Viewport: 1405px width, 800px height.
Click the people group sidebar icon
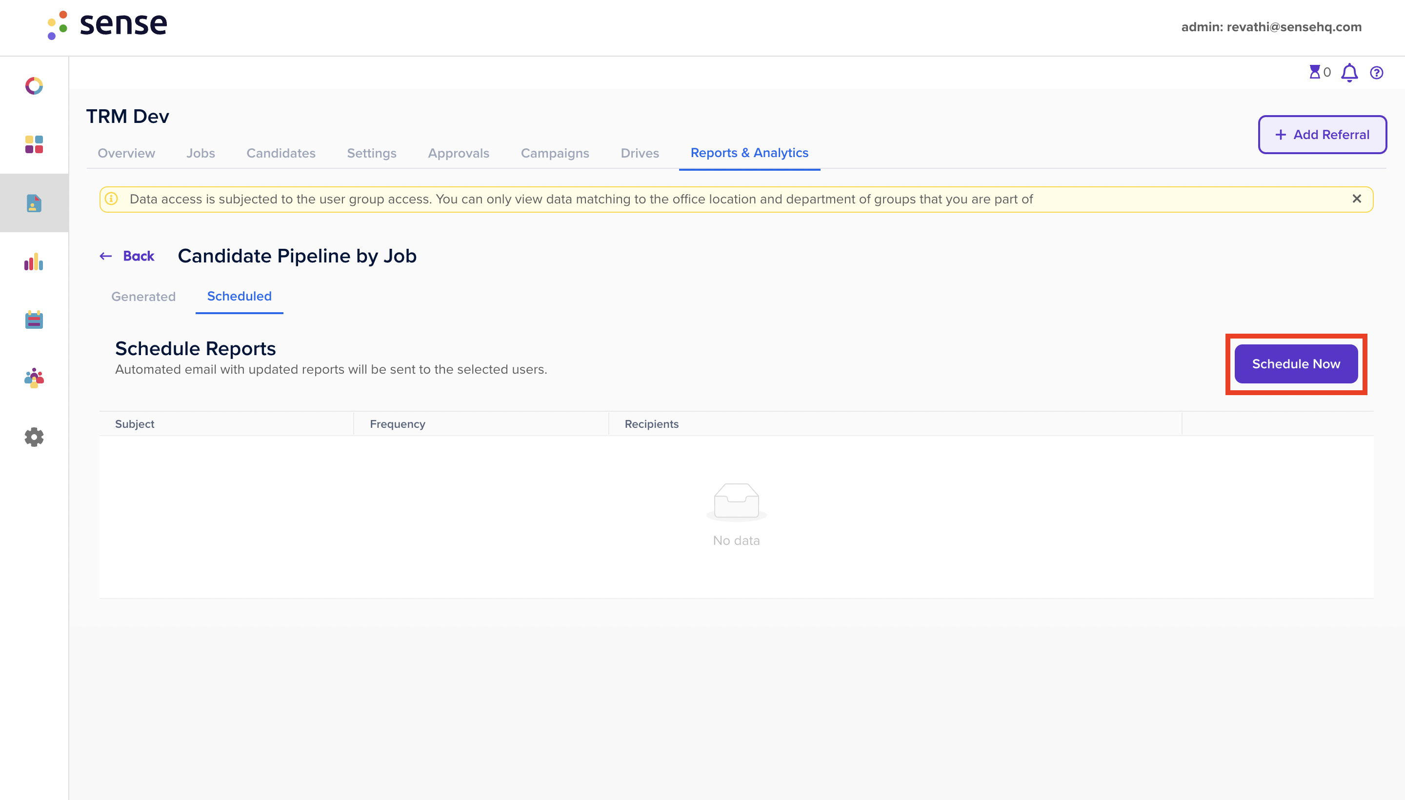(x=34, y=378)
